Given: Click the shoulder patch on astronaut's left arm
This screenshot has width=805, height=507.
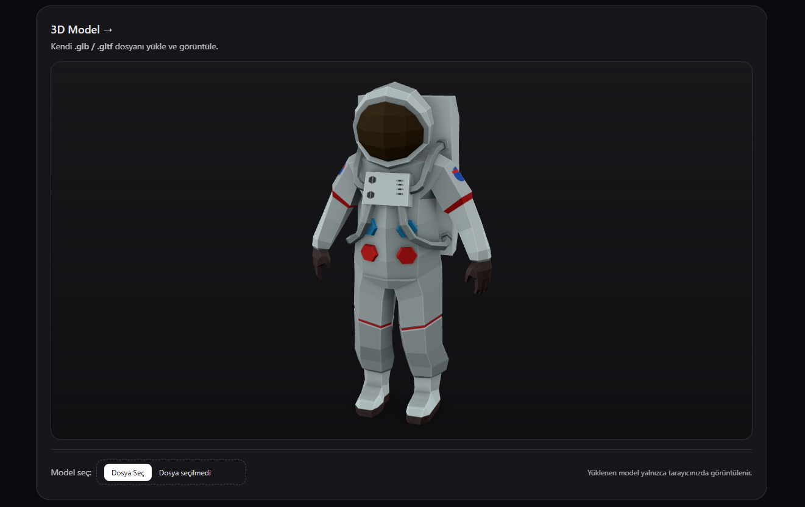Looking at the screenshot, I should coord(458,175).
